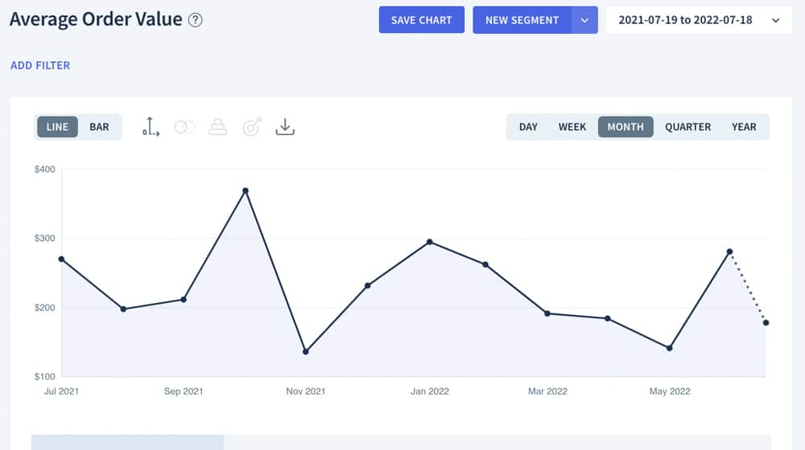Switch chart to BAR view
This screenshot has height=450, width=805.
(x=99, y=127)
